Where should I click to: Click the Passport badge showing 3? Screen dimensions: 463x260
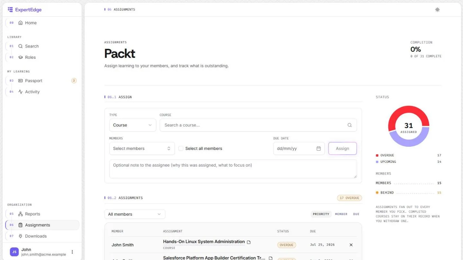(x=74, y=81)
